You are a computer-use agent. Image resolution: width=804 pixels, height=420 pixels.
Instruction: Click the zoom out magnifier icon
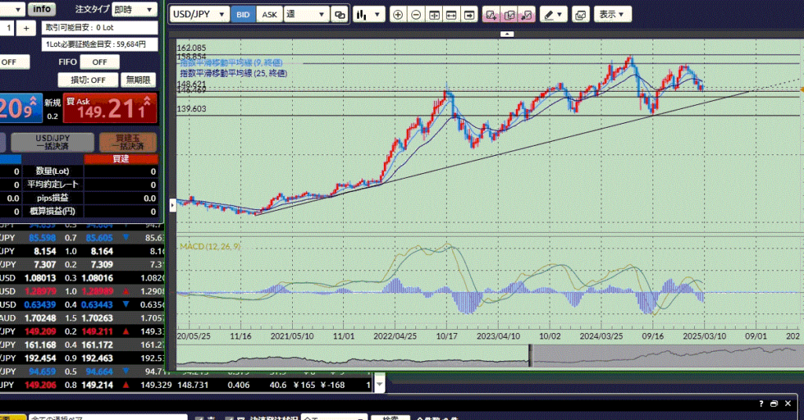click(415, 15)
